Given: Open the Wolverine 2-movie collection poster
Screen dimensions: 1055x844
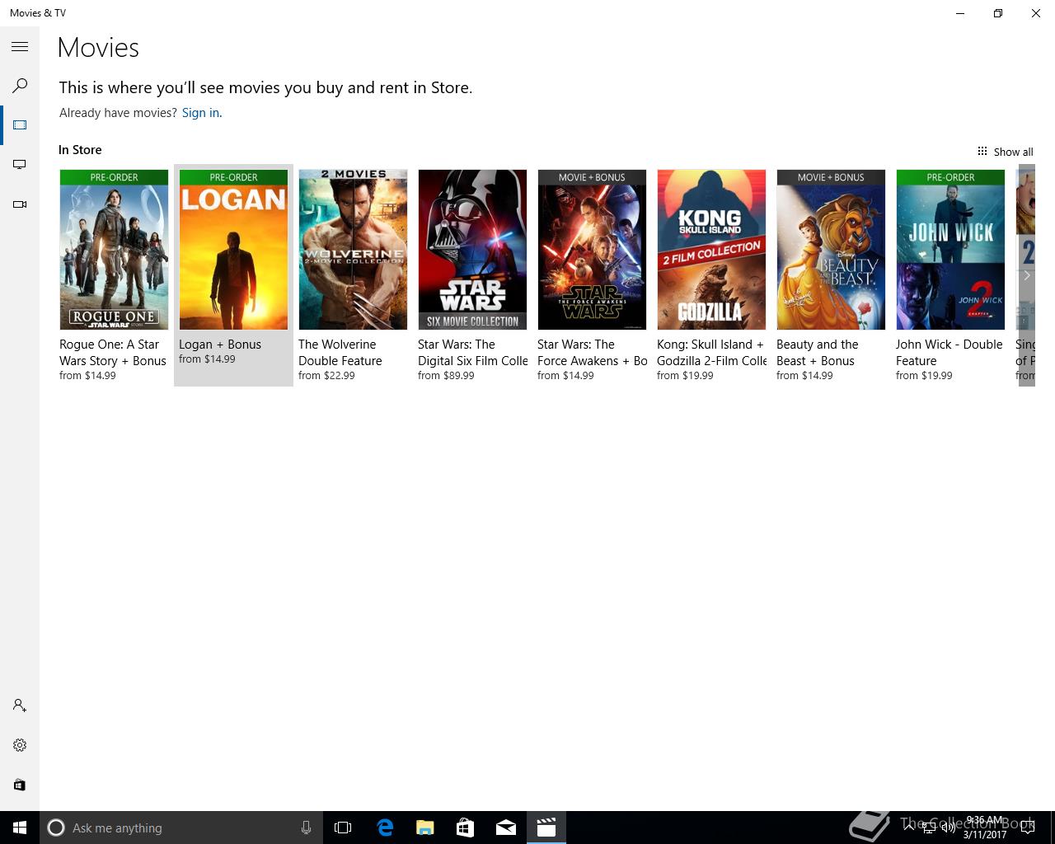Looking at the screenshot, I should pyautogui.click(x=353, y=250).
